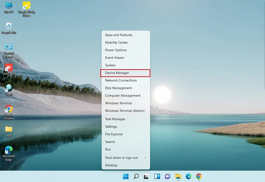The image size is (265, 182).
Task: Launch Edge from the taskbar
Action: coord(188,176)
